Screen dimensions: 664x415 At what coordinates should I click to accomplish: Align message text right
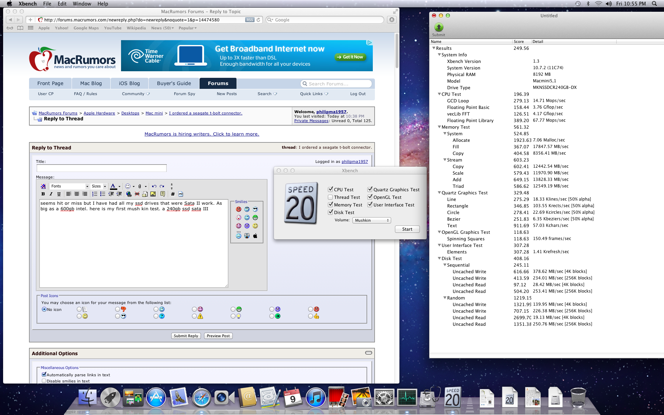click(x=85, y=194)
